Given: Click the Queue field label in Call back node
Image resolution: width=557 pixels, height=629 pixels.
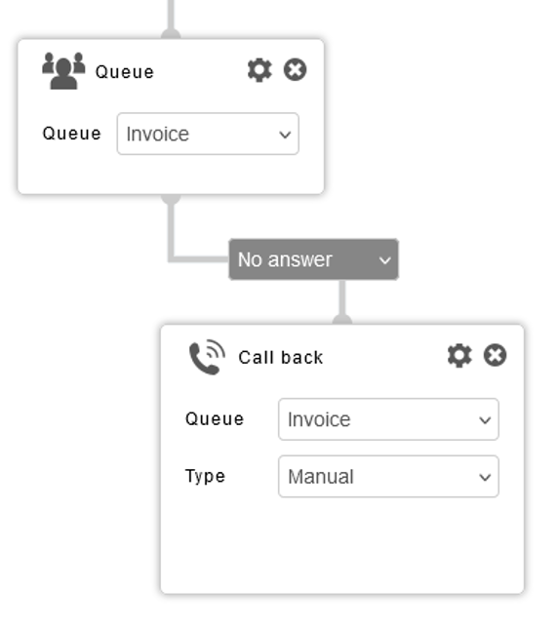Looking at the screenshot, I should (215, 418).
